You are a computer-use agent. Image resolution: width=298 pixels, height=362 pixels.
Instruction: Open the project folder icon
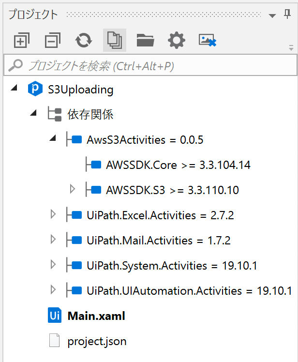145,41
